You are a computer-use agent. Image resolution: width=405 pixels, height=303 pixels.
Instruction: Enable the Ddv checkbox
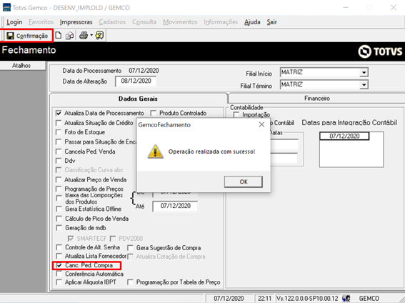pyautogui.click(x=59, y=161)
